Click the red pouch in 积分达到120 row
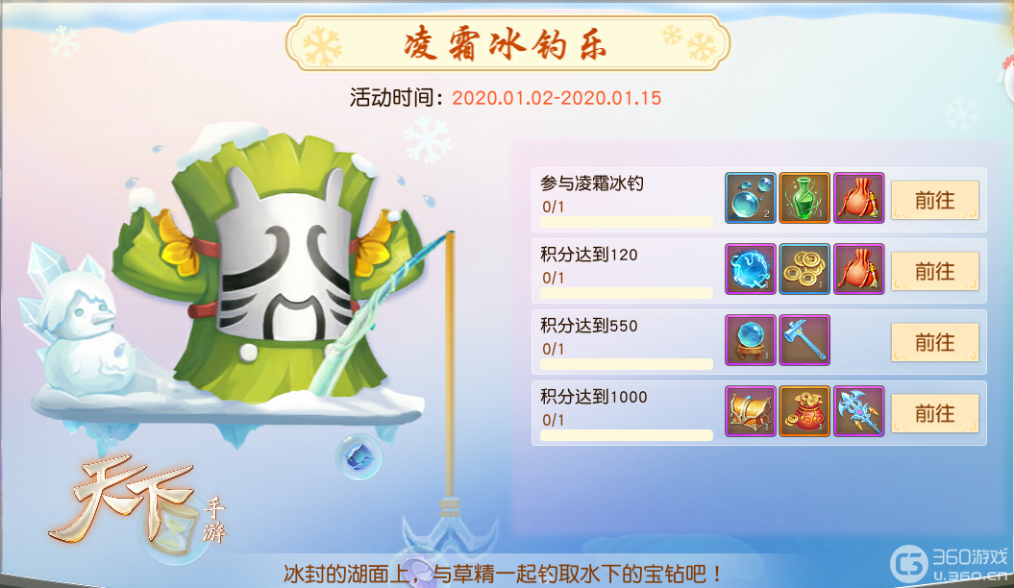 [859, 269]
